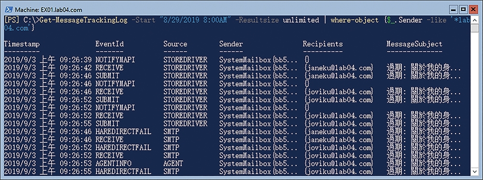
Task: Click the Sender column header
Action: click(x=231, y=44)
